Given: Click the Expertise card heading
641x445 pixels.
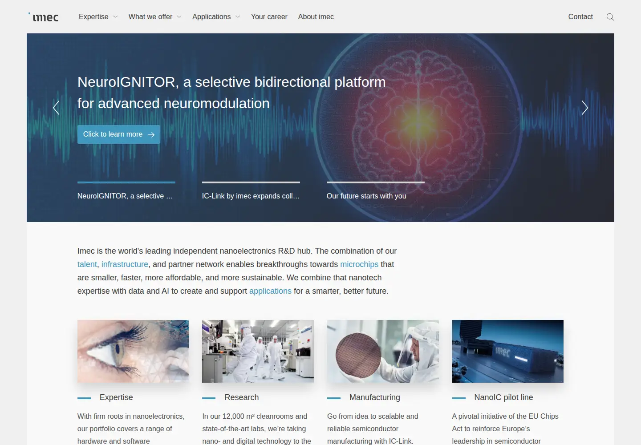Looking at the screenshot, I should click(x=116, y=397).
